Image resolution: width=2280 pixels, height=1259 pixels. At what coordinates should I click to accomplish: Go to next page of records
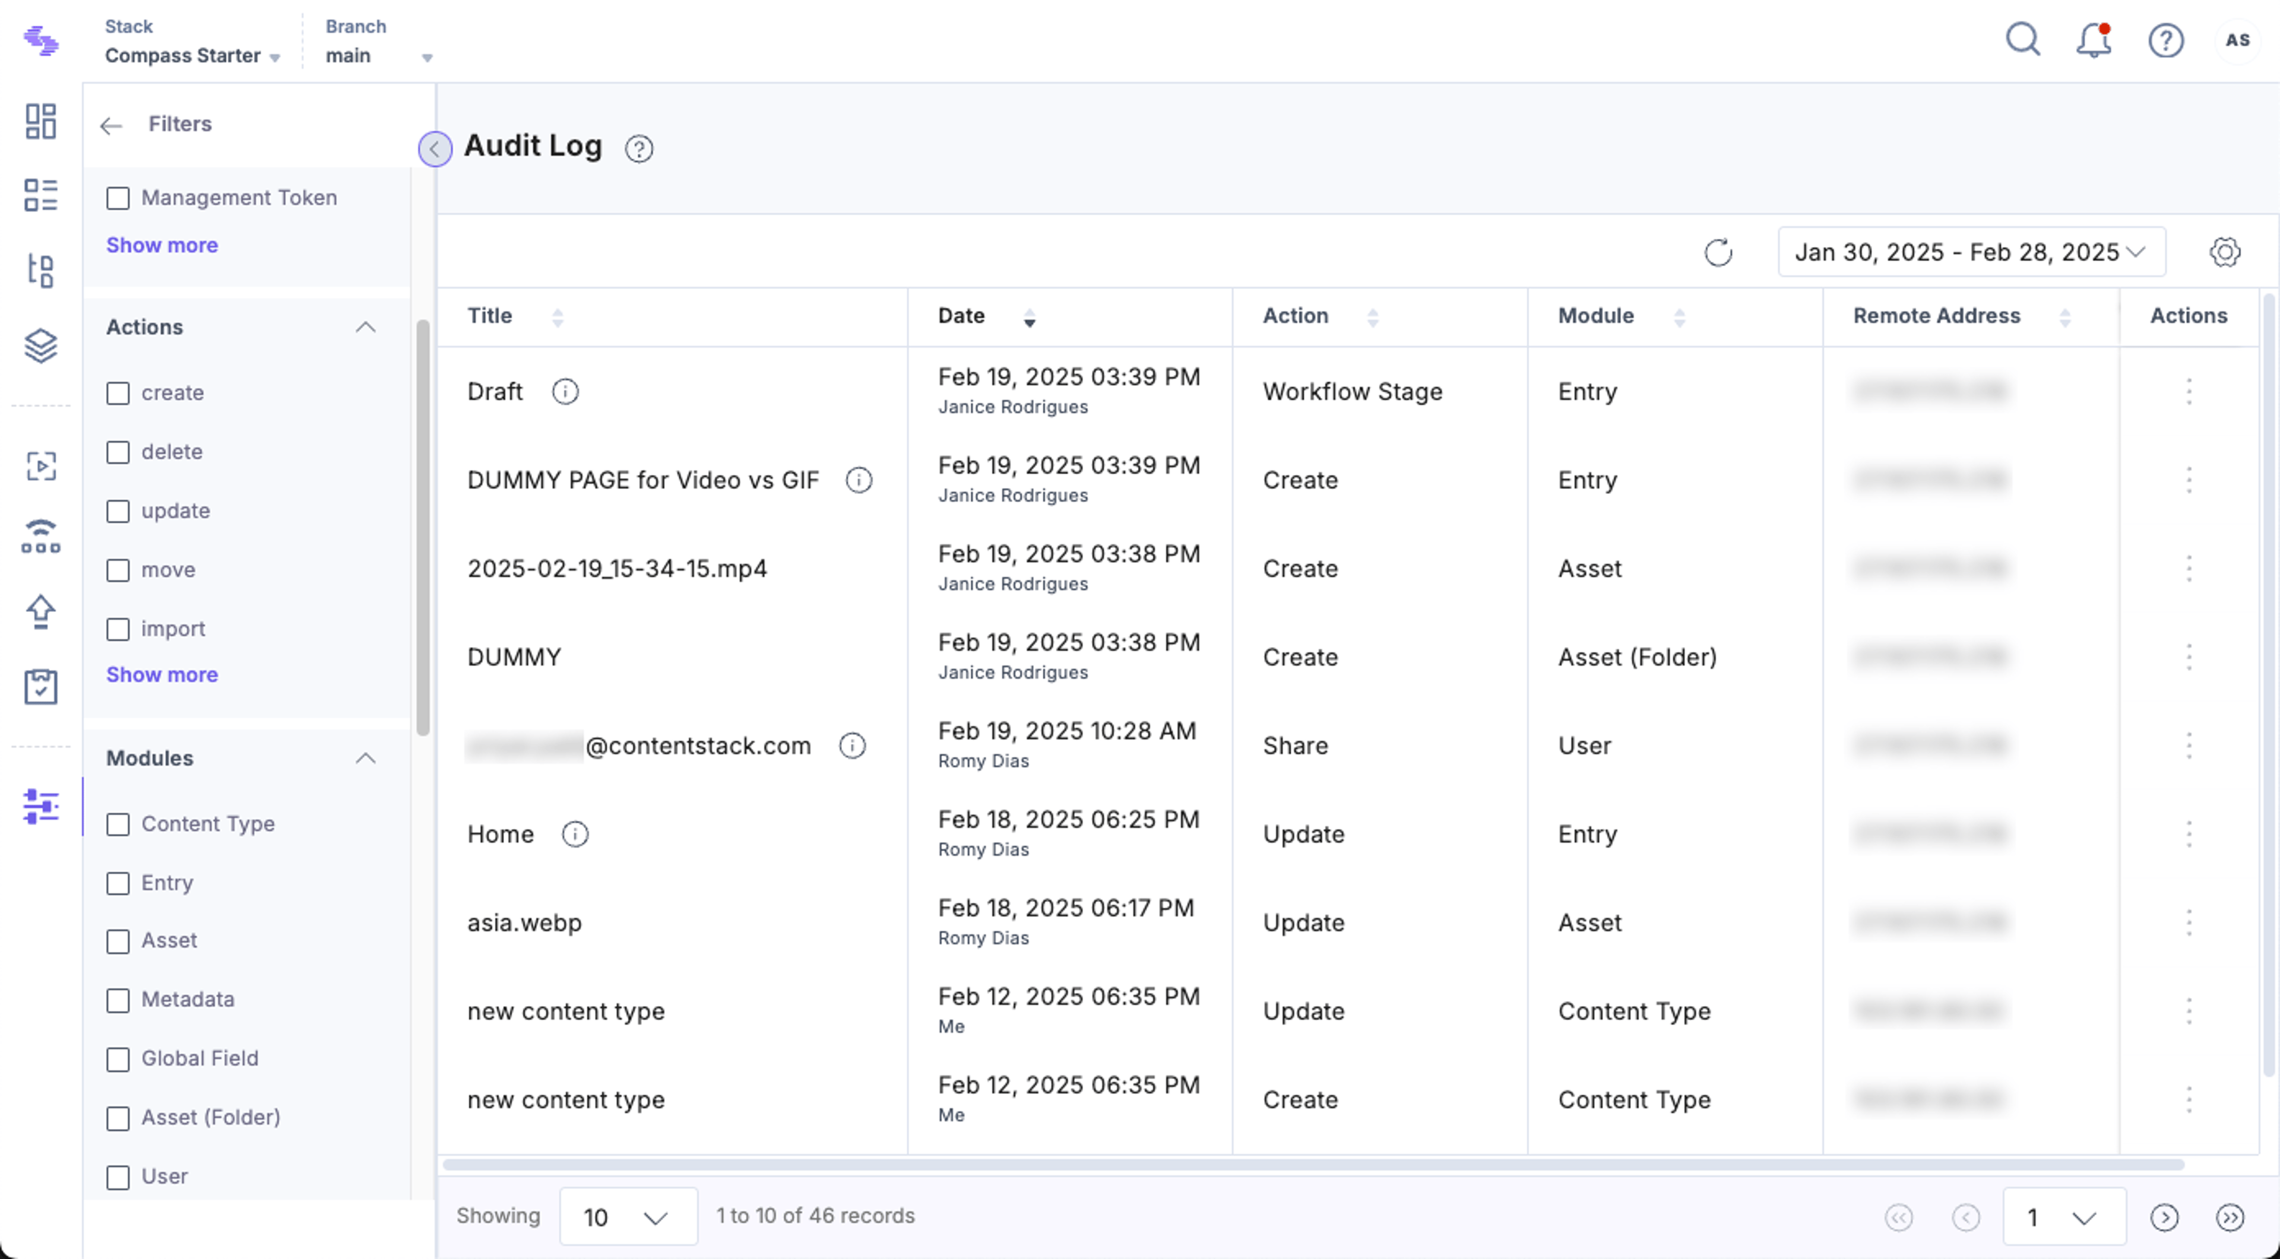2164,1217
